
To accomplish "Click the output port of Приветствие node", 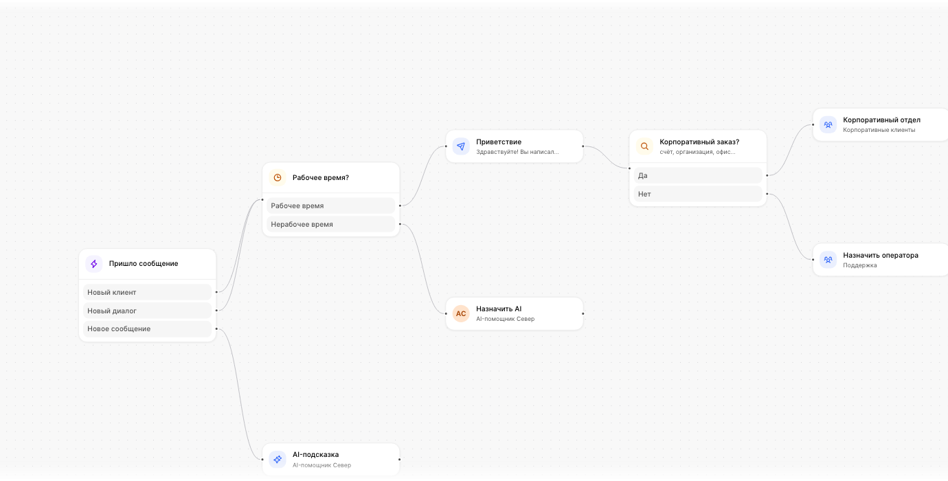I will 583,146.
